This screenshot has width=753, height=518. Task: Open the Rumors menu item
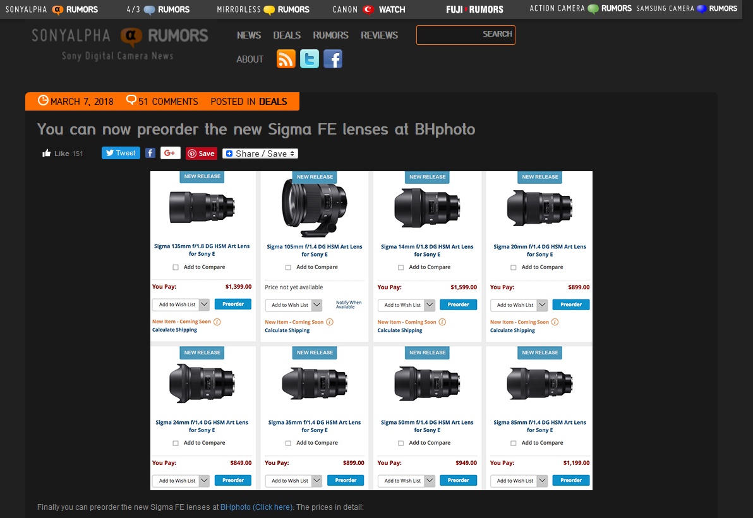330,35
